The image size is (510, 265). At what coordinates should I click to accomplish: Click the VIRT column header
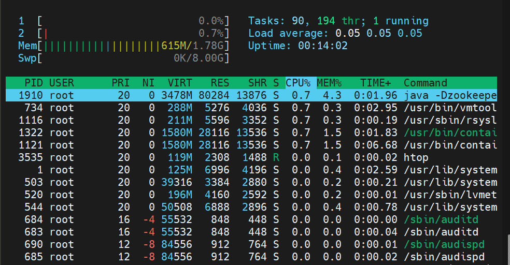(180, 83)
